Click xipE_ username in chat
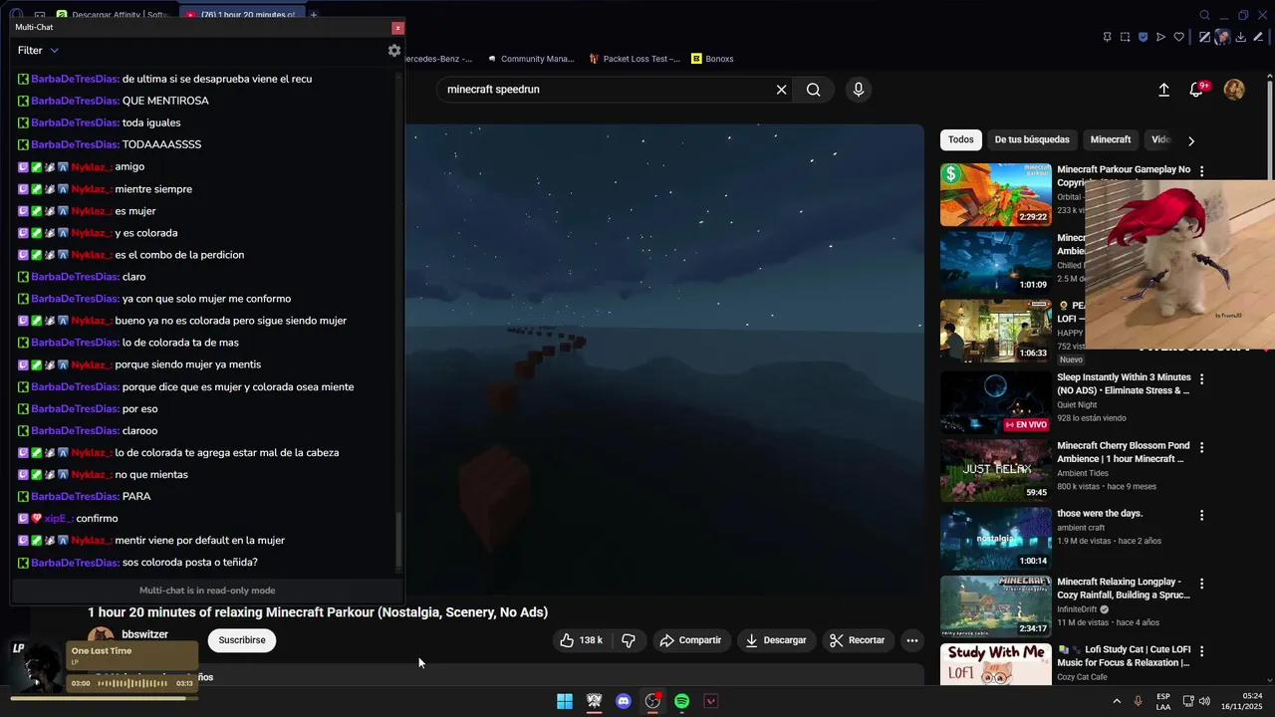Viewport: 1275px width, 717px height. pyautogui.click(x=59, y=519)
